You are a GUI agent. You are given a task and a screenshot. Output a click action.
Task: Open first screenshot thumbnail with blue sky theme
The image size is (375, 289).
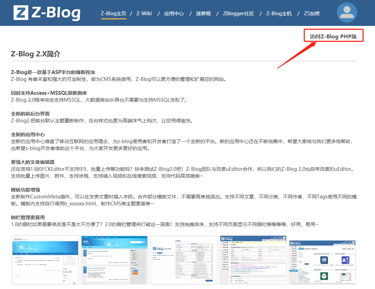(x=45, y=260)
